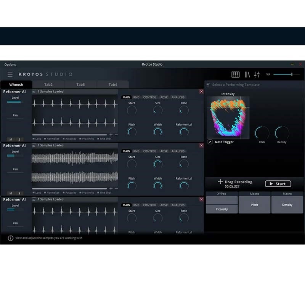Image resolution: width=305 pixels, height=305 pixels.
Task: Select ADSR tab in second Reformer AI
Action: point(164,151)
